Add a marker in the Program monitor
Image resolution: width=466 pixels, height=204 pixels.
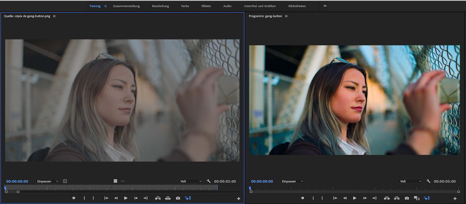point(303,198)
